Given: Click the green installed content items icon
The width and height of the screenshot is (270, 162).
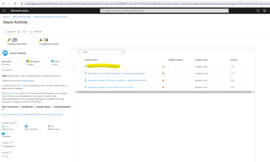Looking at the screenshot, I should point(9,40).
